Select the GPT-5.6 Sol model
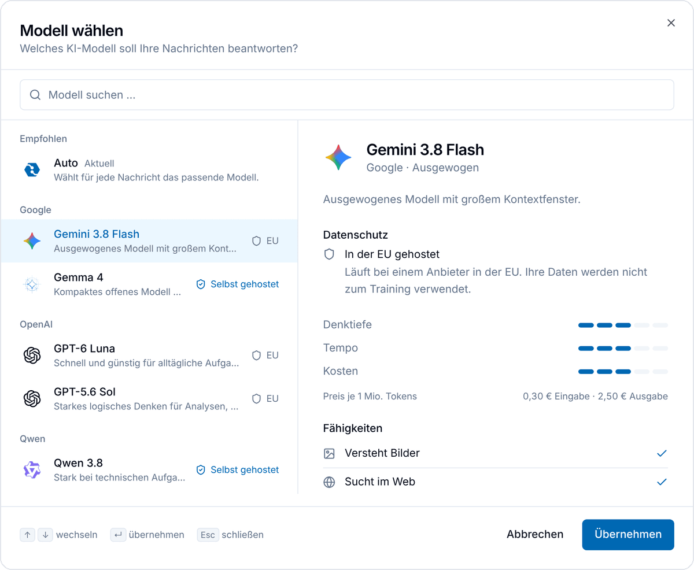The height and width of the screenshot is (570, 694). click(x=149, y=399)
